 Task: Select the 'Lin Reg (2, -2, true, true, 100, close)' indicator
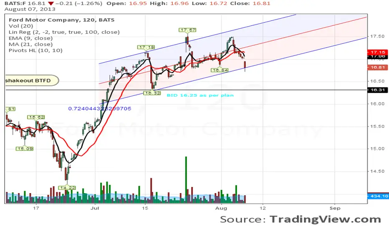point(64,32)
